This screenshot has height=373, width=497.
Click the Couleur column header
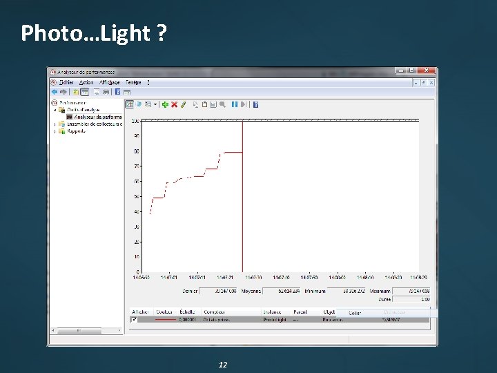[164, 312]
